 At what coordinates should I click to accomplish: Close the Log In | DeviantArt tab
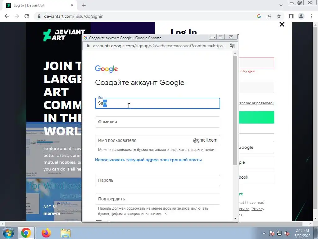click(x=72, y=5)
